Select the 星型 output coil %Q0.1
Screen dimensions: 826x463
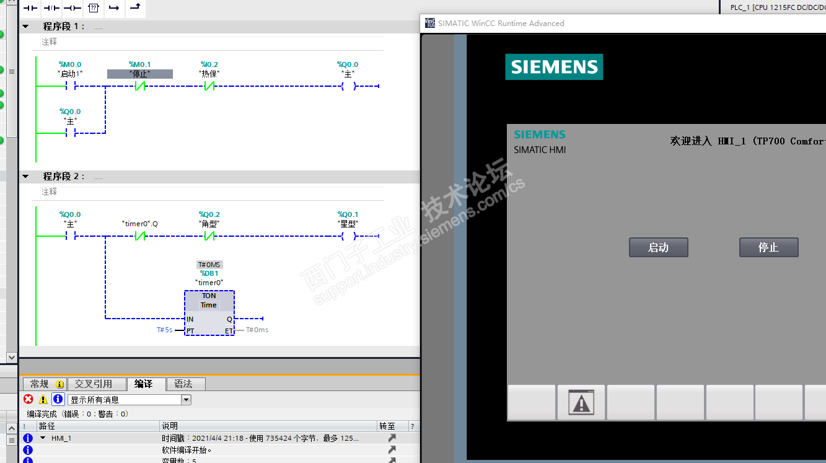[x=348, y=236]
